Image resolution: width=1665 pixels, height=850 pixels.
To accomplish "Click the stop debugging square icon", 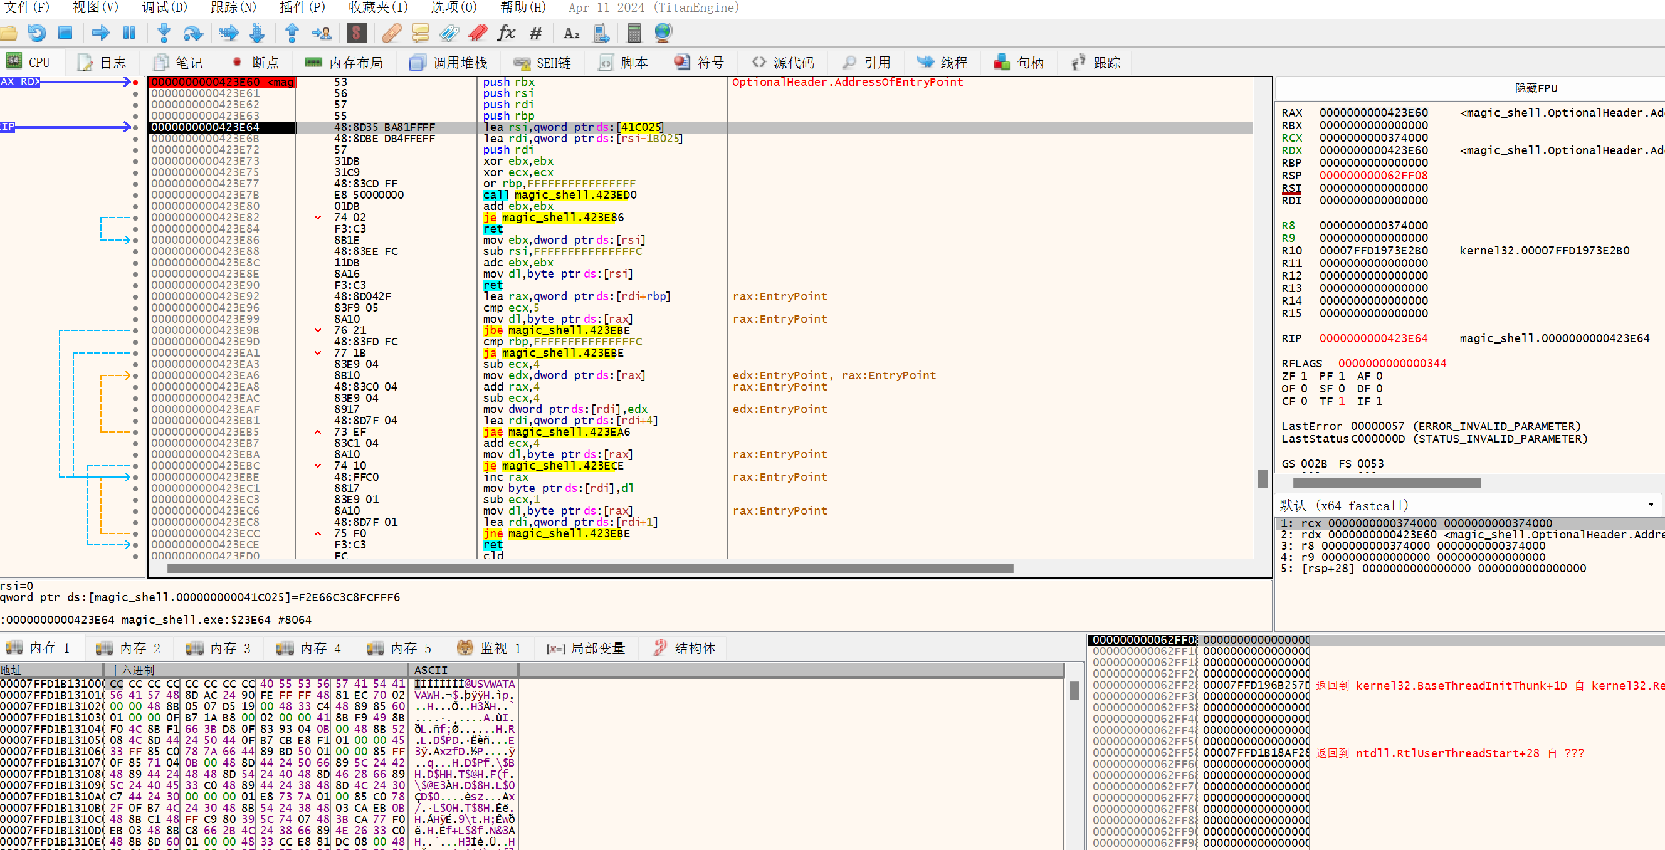I will click(x=65, y=33).
